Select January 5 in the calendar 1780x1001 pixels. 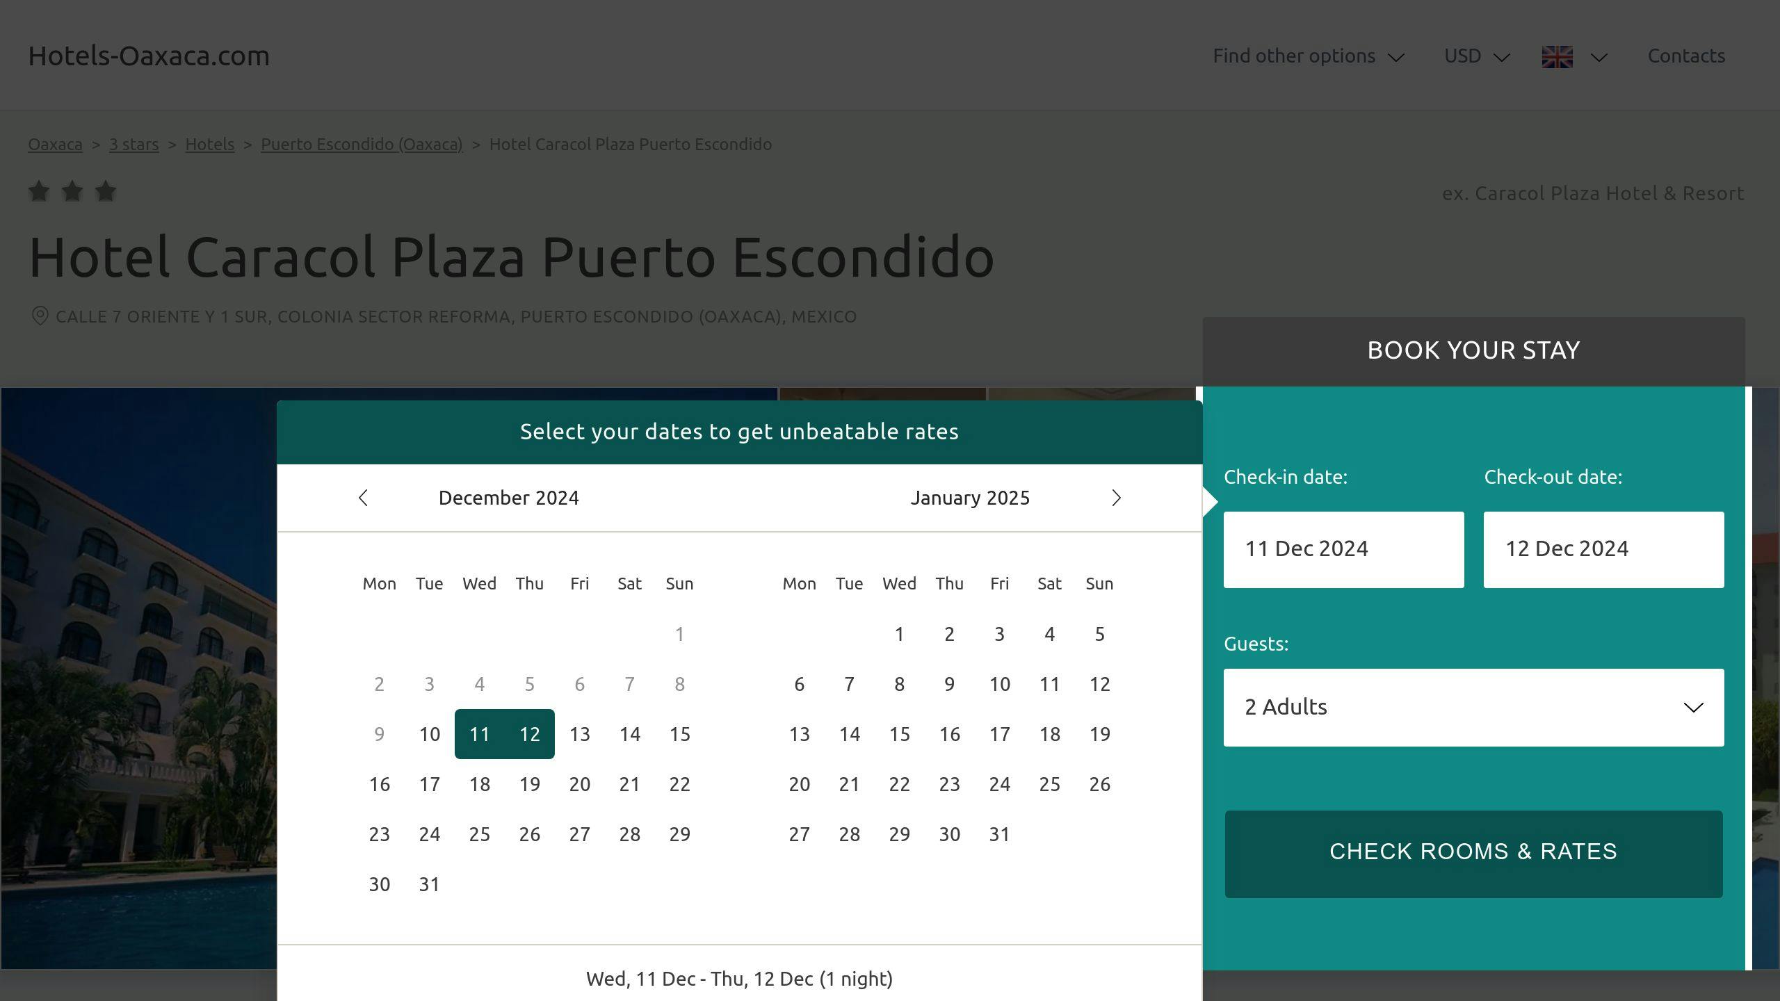[1099, 634]
